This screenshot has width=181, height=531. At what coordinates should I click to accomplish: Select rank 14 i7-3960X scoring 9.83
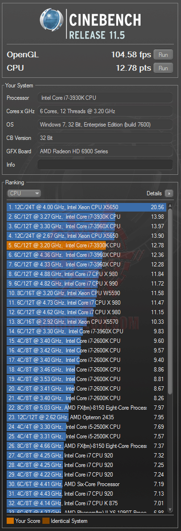point(86,331)
